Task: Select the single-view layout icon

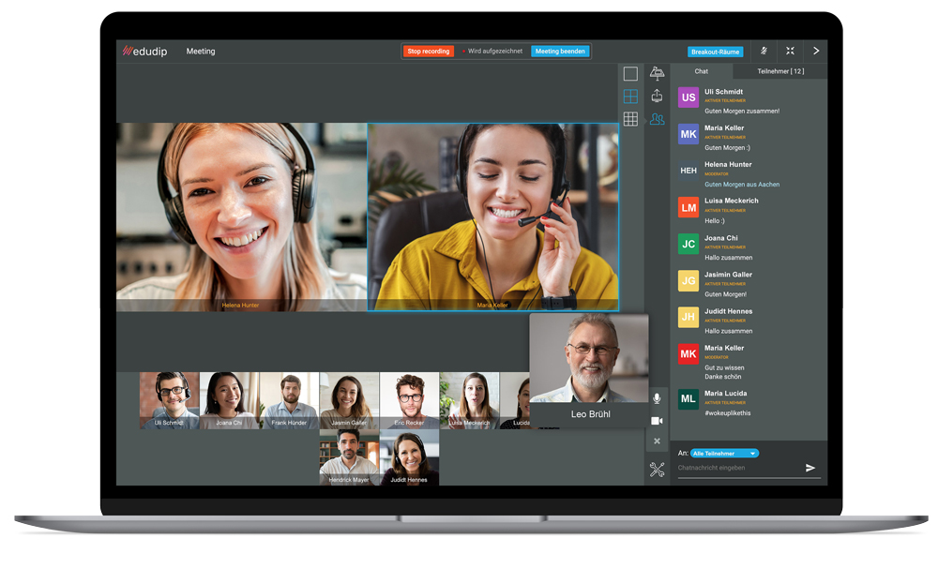Action: (x=630, y=74)
